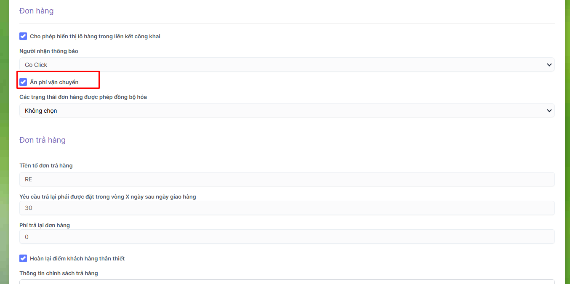Viewport: 570px width, 284px height.
Task: Click the return fee field showing 0
Action: coord(286,237)
